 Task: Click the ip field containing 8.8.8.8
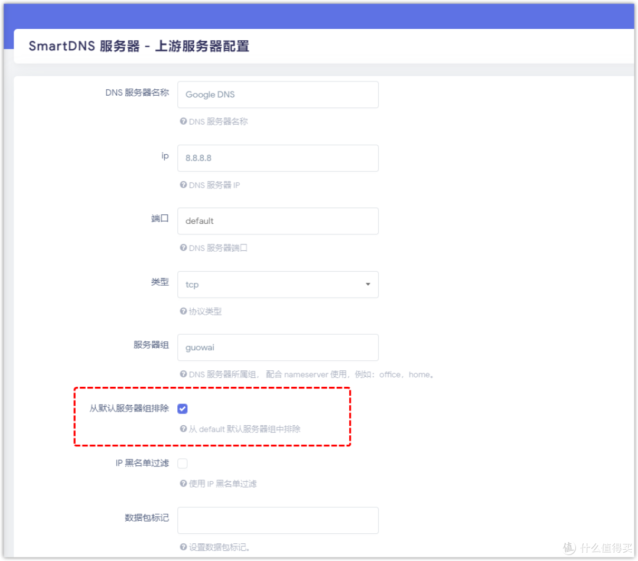pyautogui.click(x=278, y=158)
